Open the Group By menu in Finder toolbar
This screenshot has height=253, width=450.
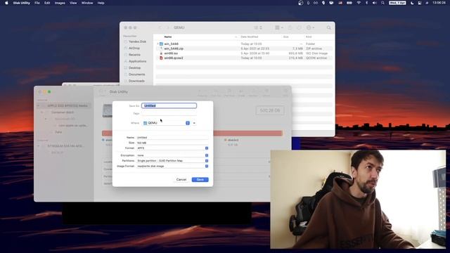click(279, 27)
